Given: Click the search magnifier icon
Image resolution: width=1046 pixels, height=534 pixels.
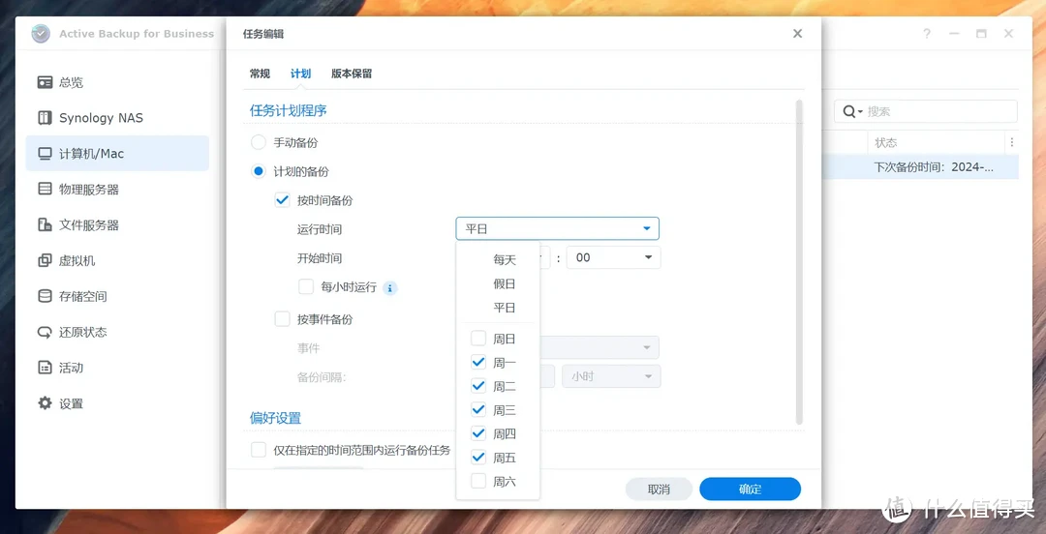Looking at the screenshot, I should [x=849, y=111].
